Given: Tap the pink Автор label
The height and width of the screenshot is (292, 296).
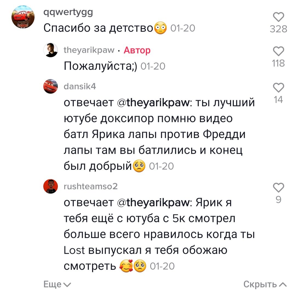Looking at the screenshot, I should tap(137, 50).
